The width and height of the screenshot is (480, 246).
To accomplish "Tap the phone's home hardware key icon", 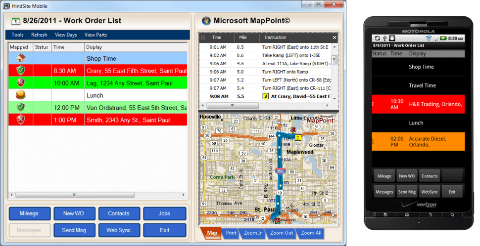I will tap(407, 215).
